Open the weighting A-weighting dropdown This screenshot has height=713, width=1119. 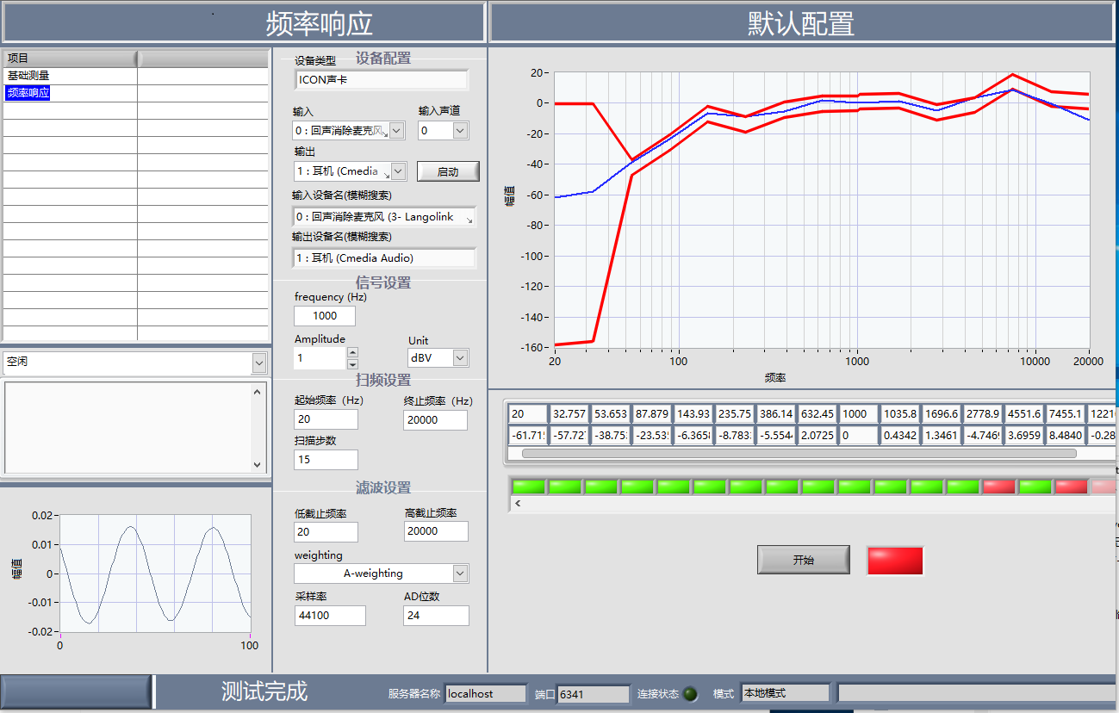tap(460, 573)
